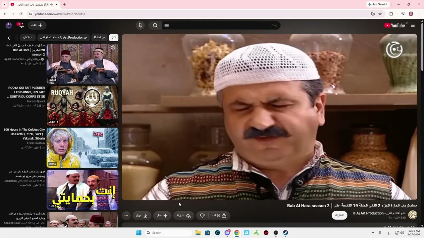Expand the tab search dropdown
Viewport: 424px width, 238px height.
(4, 4)
